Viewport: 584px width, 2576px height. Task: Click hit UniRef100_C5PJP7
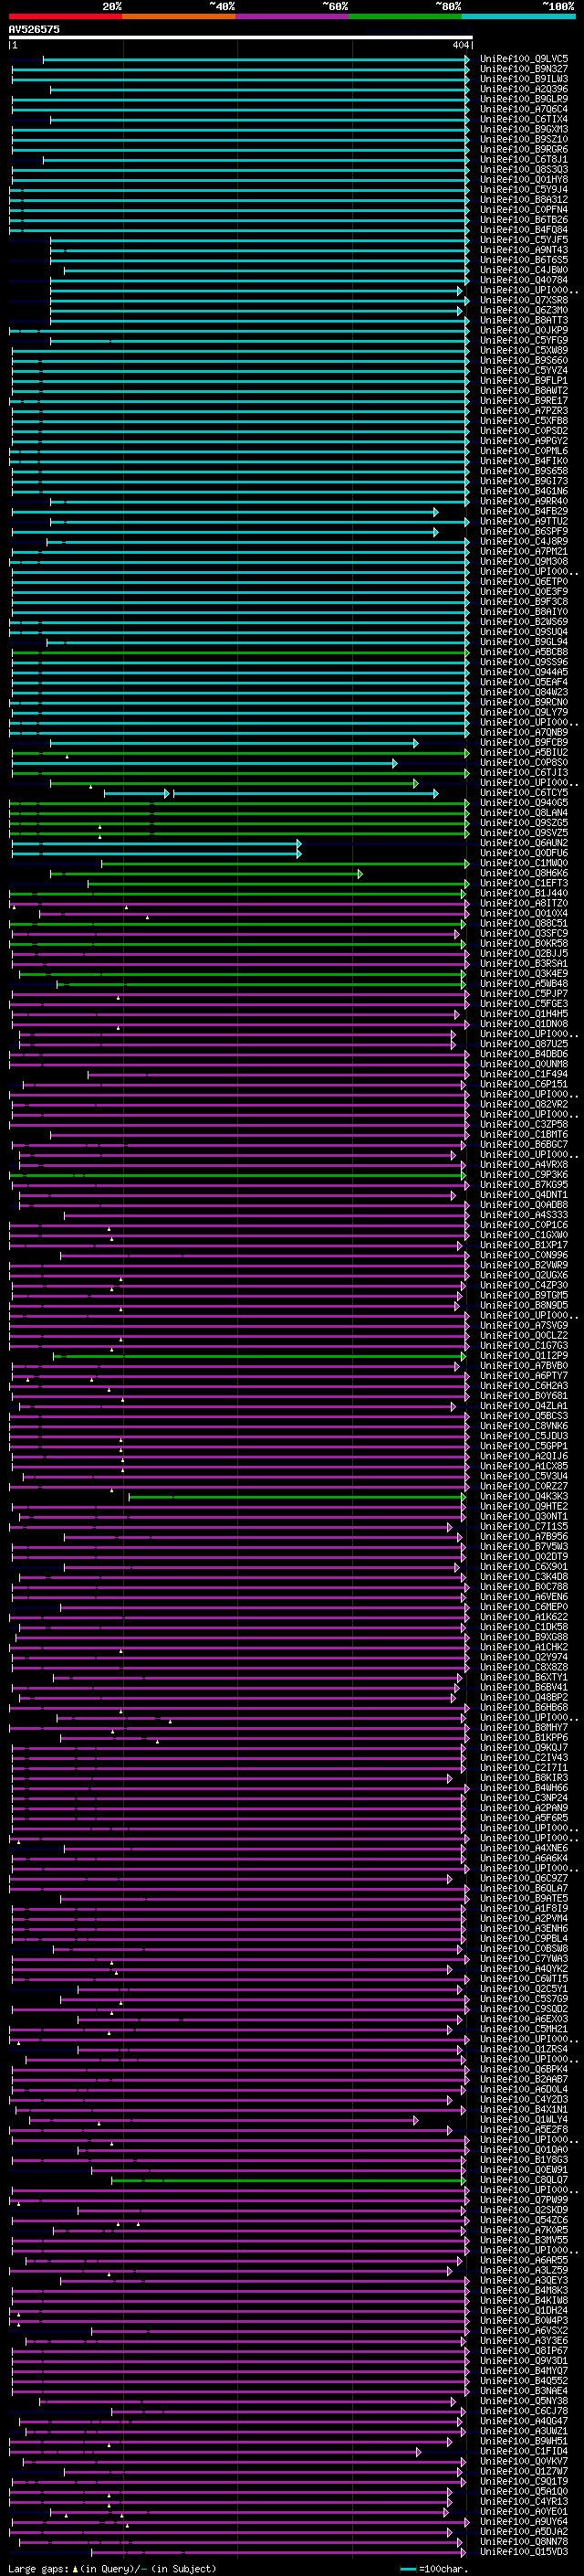524,993
